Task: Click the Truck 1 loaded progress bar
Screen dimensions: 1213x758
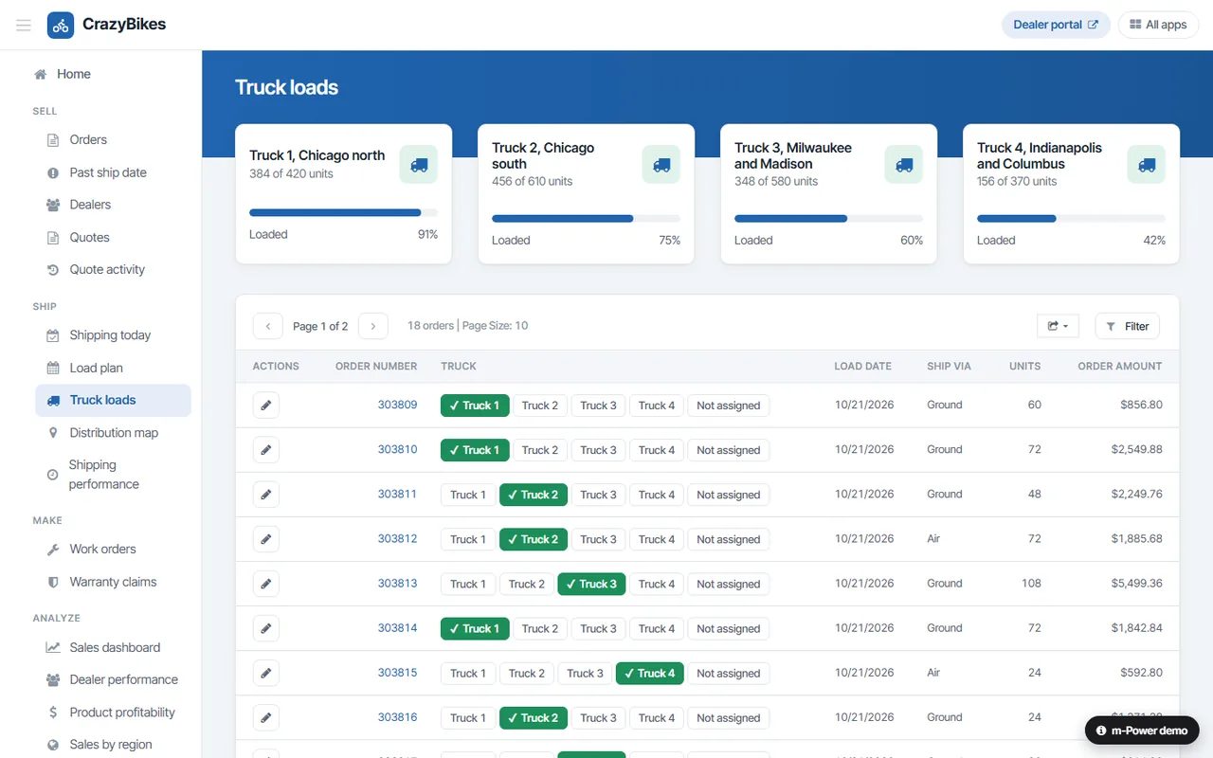Action: pyautogui.click(x=343, y=212)
